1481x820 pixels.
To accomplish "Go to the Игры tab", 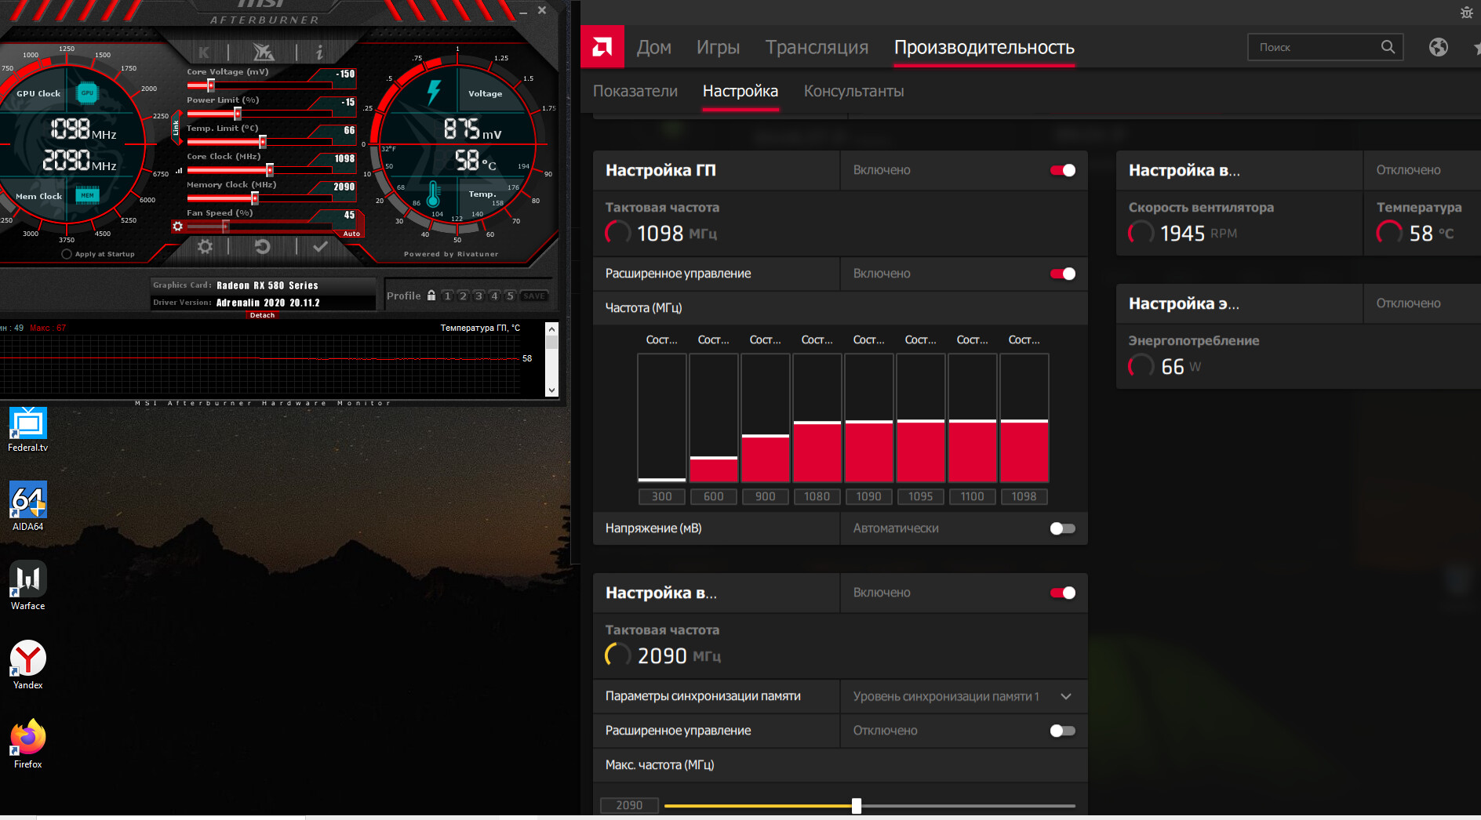I will click(x=718, y=47).
